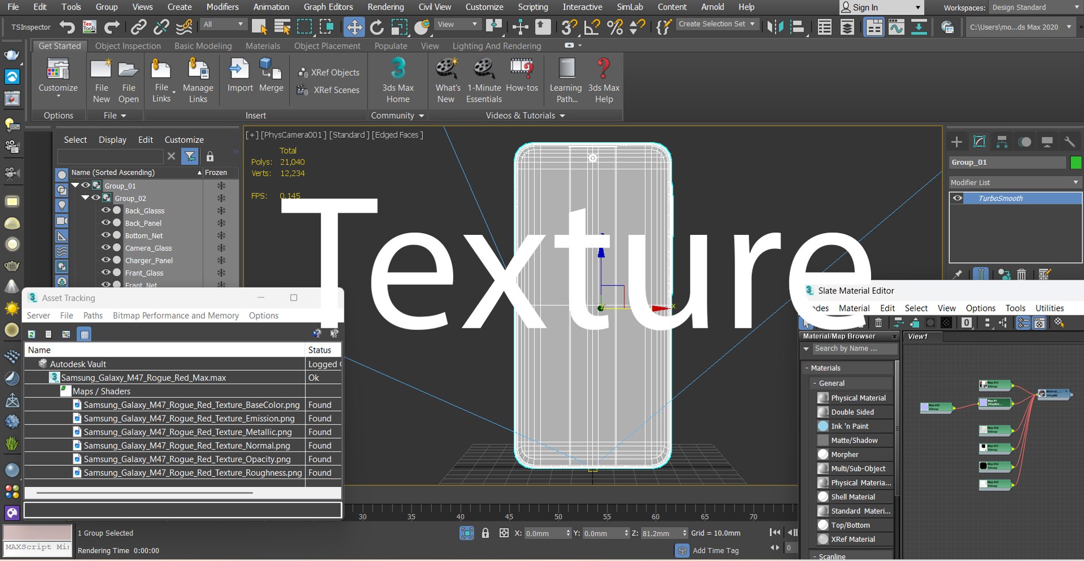The width and height of the screenshot is (1084, 561).
Task: Hide Camera_Glass object using eye icon
Action: click(106, 247)
